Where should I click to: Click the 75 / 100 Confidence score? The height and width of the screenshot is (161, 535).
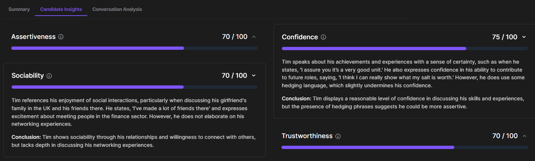click(504, 37)
